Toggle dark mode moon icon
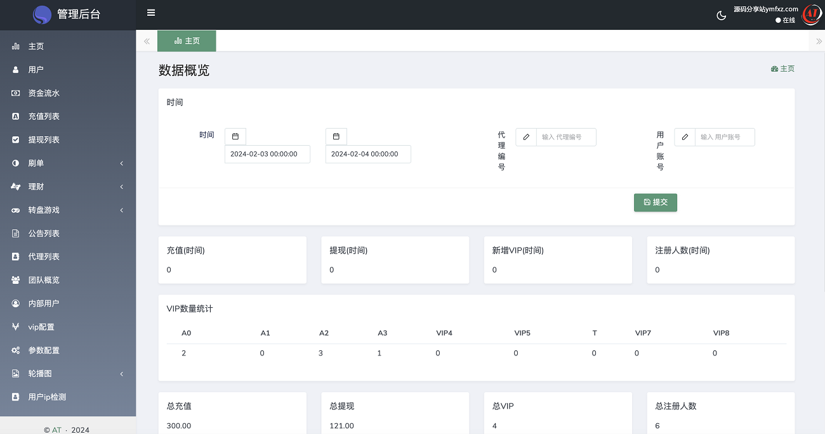Image resolution: width=825 pixels, height=434 pixels. click(721, 15)
